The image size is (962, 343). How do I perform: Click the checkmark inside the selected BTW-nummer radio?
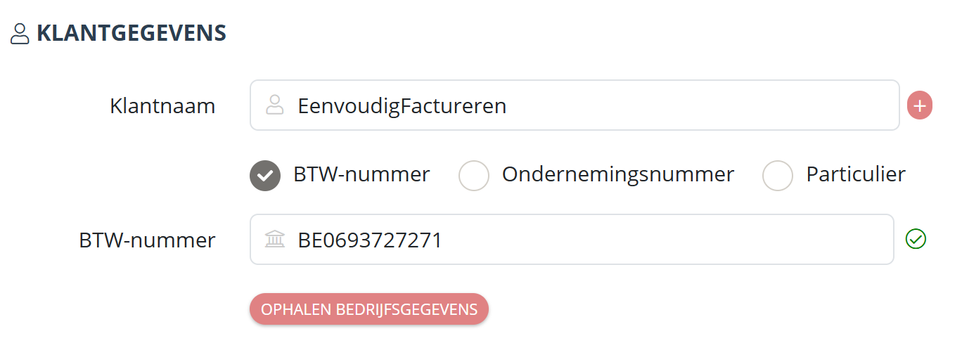(265, 176)
